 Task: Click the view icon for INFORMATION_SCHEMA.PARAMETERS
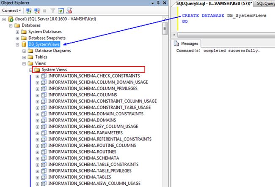[44, 133]
